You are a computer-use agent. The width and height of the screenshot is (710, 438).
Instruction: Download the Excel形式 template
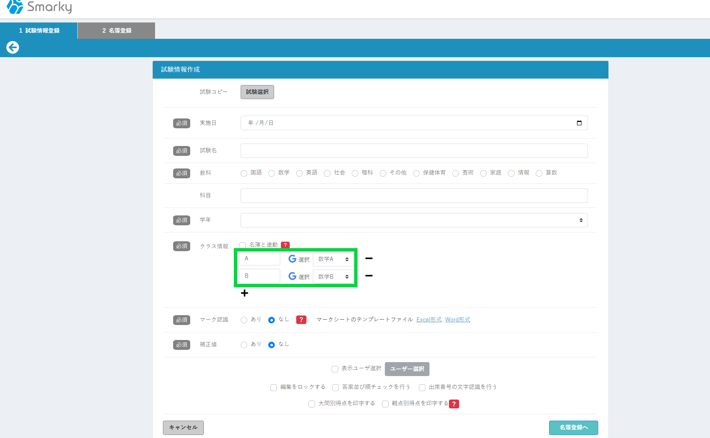tap(429, 320)
